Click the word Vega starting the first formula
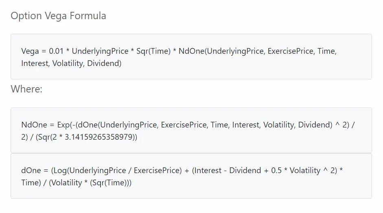The height and width of the screenshot is (213, 383). pos(30,51)
